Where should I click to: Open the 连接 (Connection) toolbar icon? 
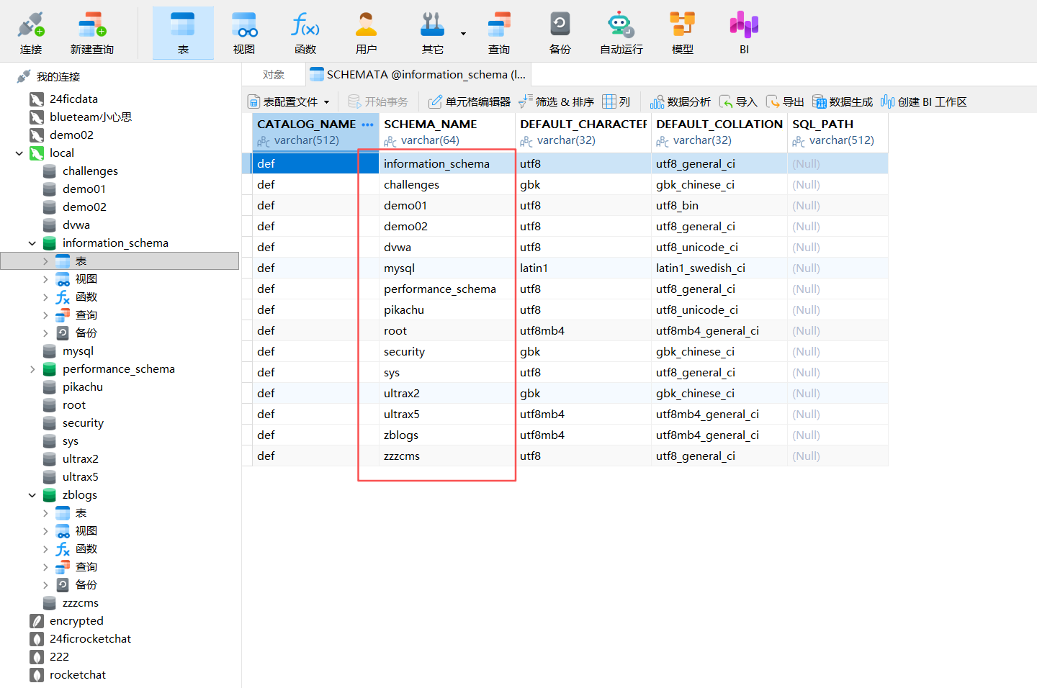pos(31,33)
